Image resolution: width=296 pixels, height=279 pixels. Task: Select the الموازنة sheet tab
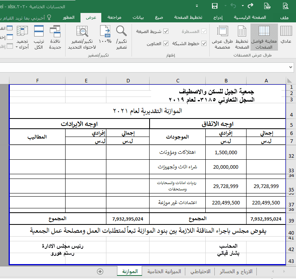click(130, 272)
